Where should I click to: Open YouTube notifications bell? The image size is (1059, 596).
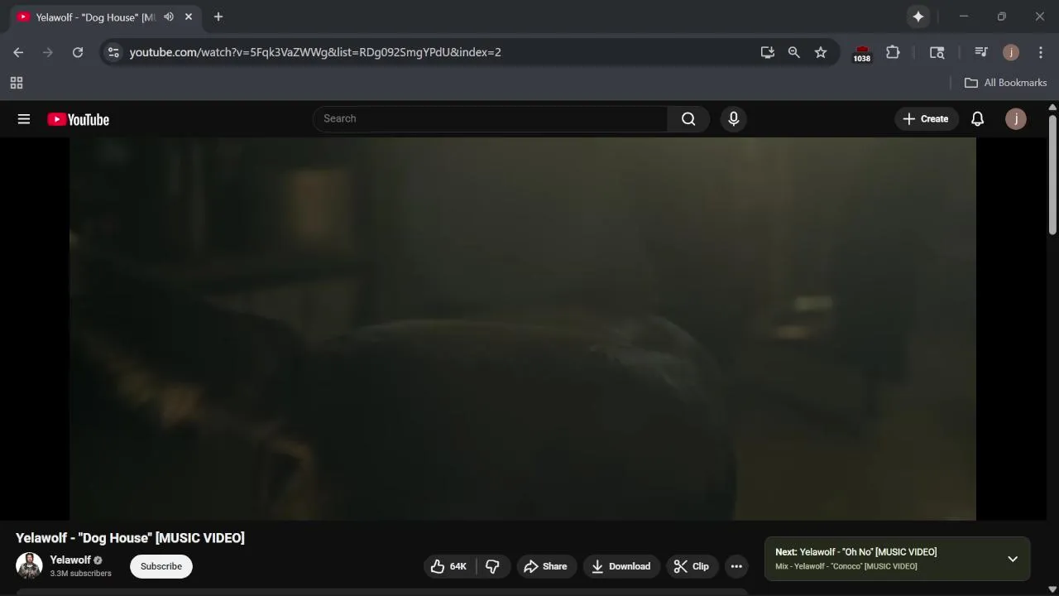click(x=977, y=118)
